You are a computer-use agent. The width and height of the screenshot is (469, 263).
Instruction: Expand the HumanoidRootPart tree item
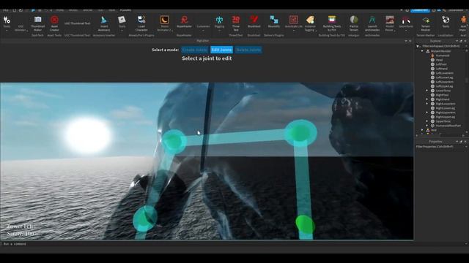(427, 126)
